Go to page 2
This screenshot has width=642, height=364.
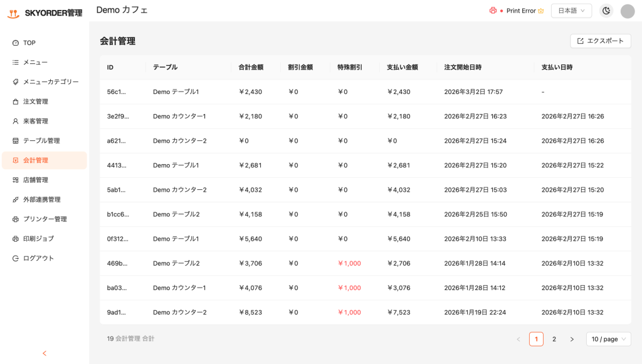pos(554,339)
